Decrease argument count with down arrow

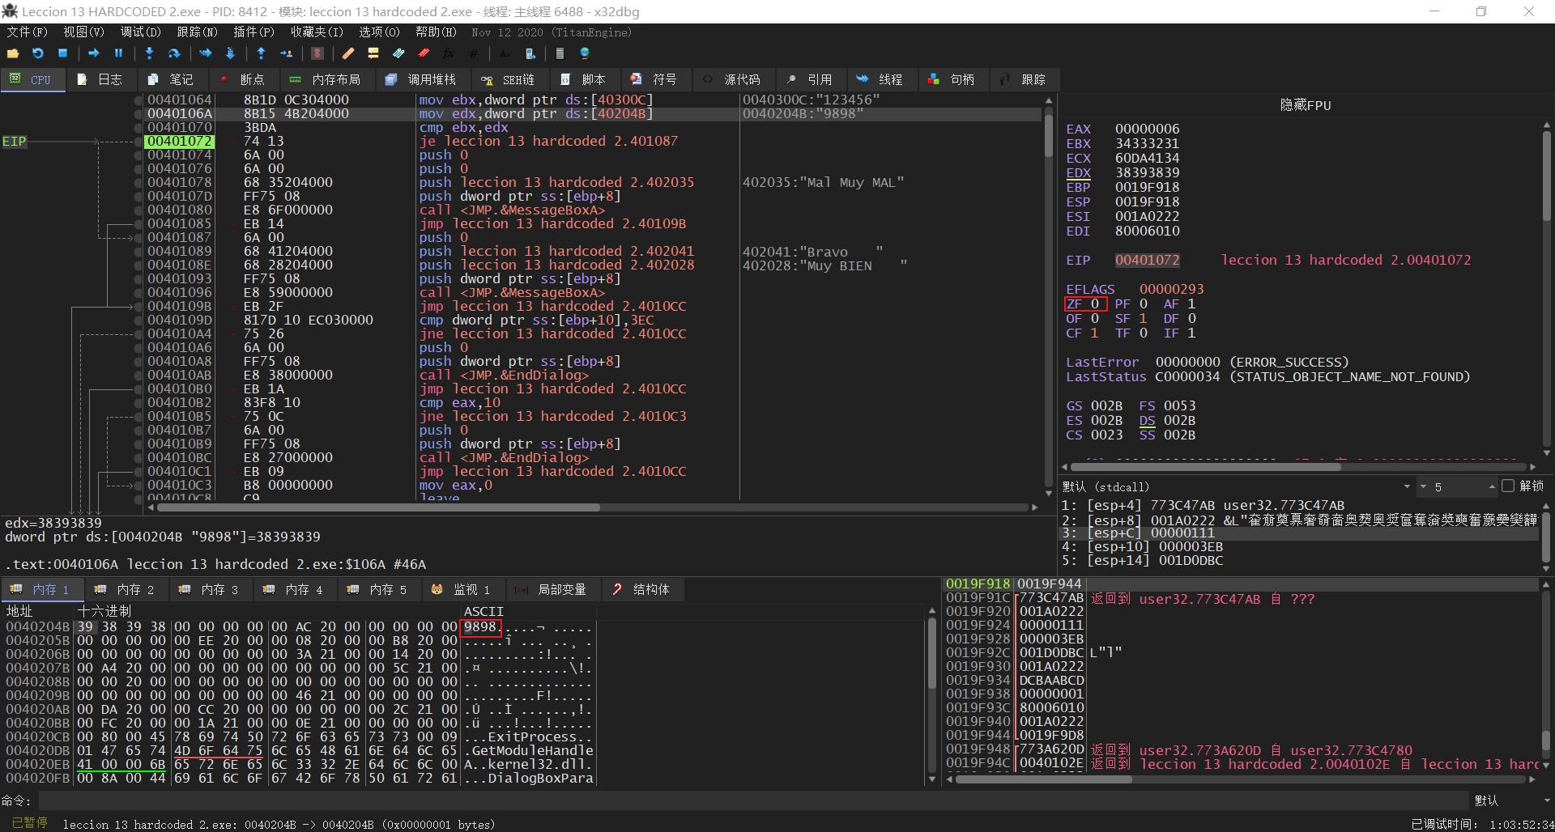tap(1422, 486)
